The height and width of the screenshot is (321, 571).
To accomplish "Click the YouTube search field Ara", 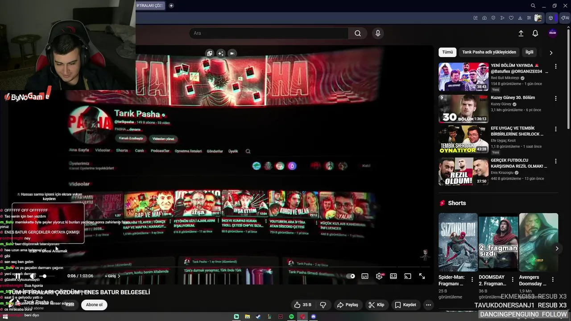I will [x=269, y=33].
